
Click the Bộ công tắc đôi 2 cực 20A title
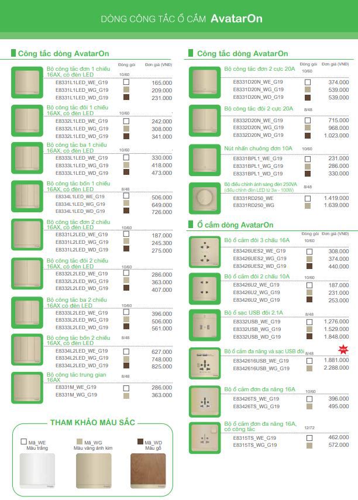[x=259, y=109]
